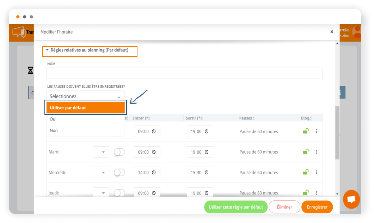Toggle the Mercredi switch on
Screen dimensions: 374x223
pyautogui.click(x=119, y=172)
